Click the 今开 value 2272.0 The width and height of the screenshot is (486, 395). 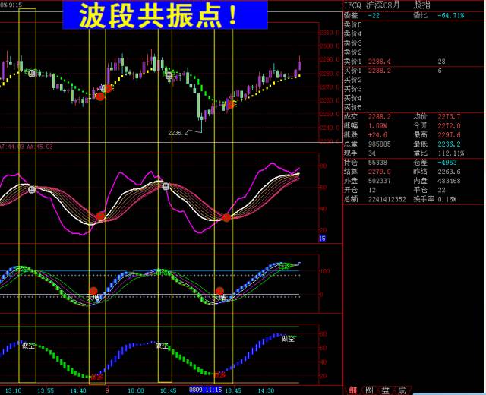click(449, 126)
